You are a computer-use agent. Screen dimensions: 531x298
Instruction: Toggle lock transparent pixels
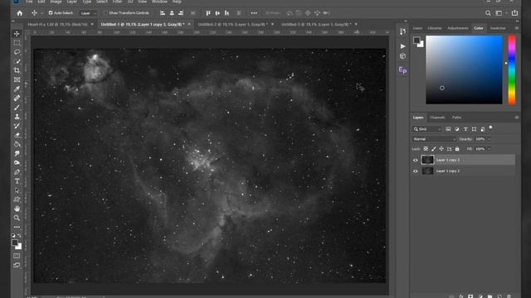point(426,149)
